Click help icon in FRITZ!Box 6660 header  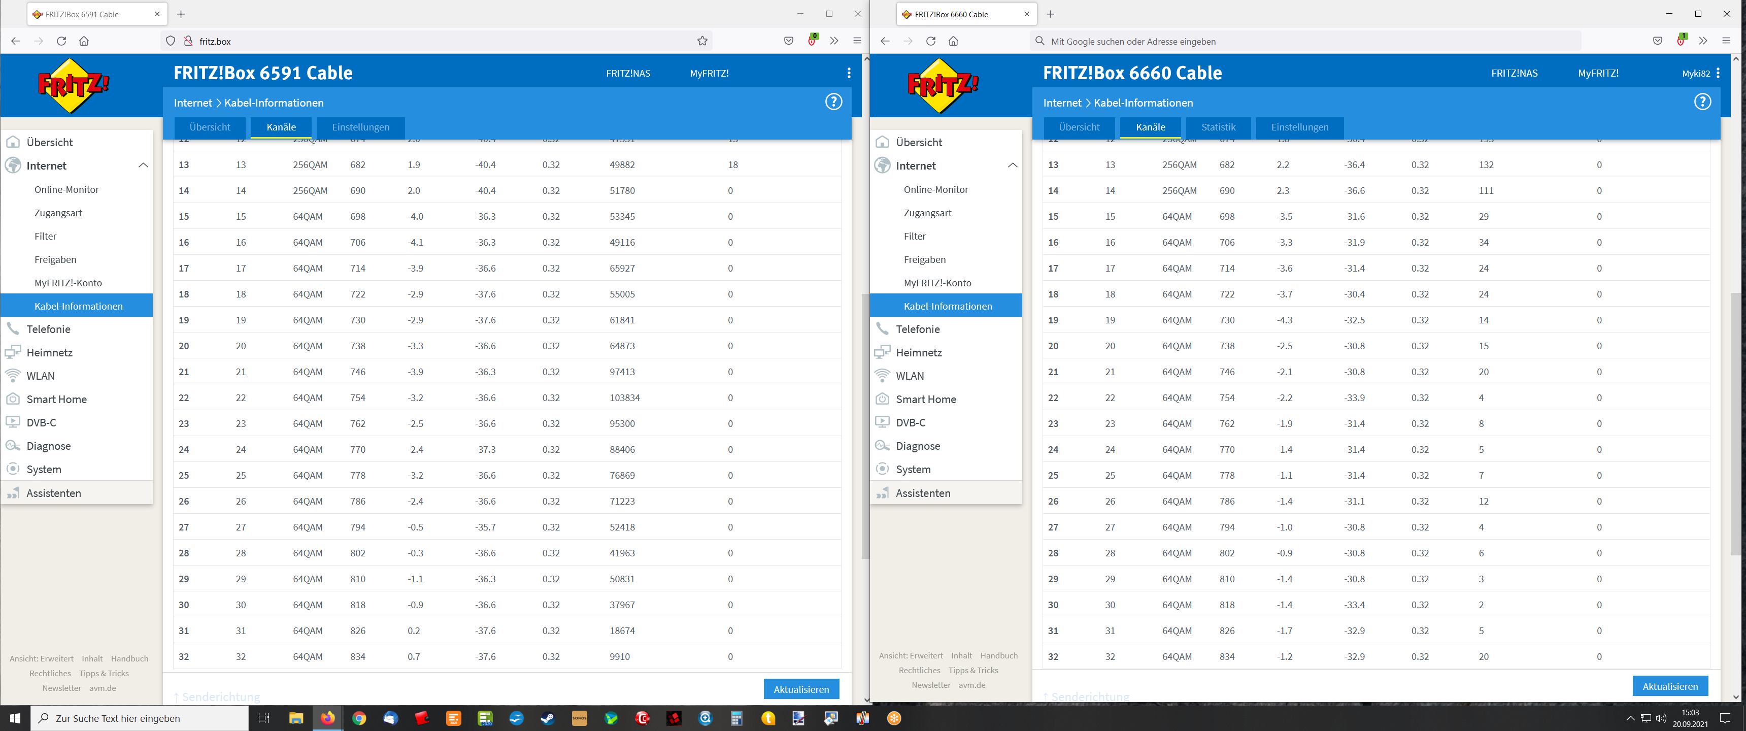1702,102
